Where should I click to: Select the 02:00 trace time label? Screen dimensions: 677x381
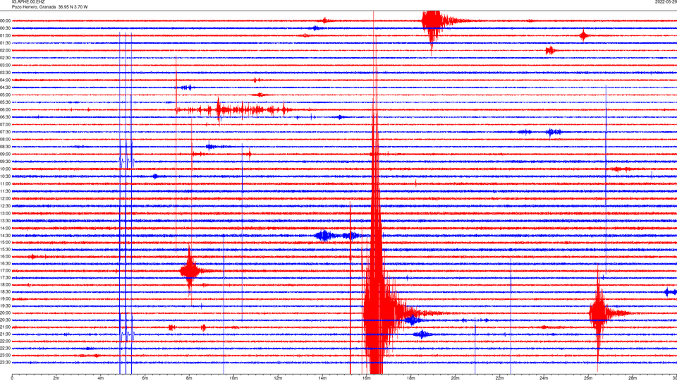[6, 51]
